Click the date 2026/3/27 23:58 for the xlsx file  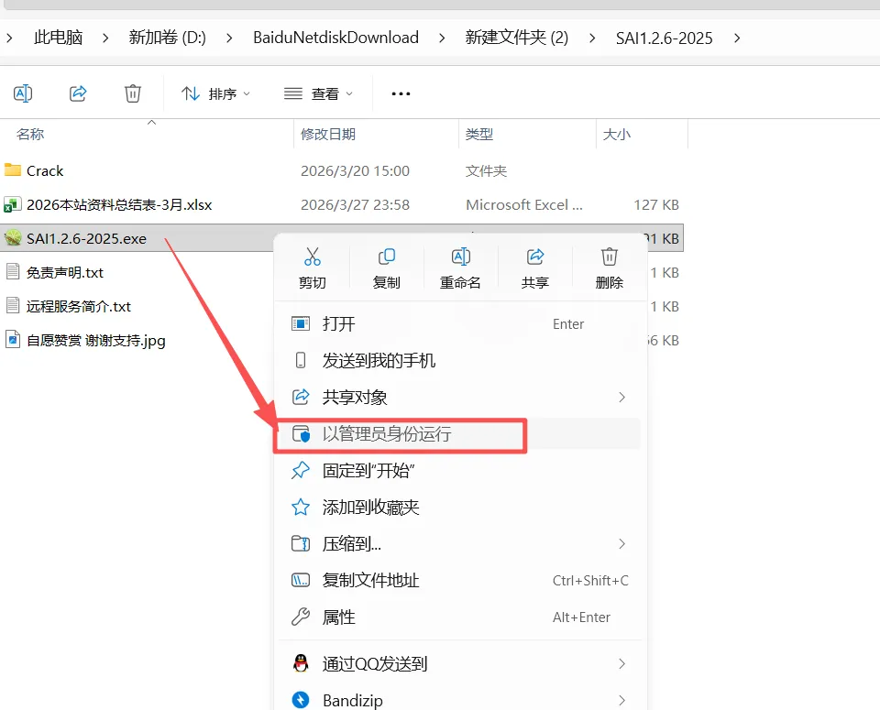click(x=355, y=204)
